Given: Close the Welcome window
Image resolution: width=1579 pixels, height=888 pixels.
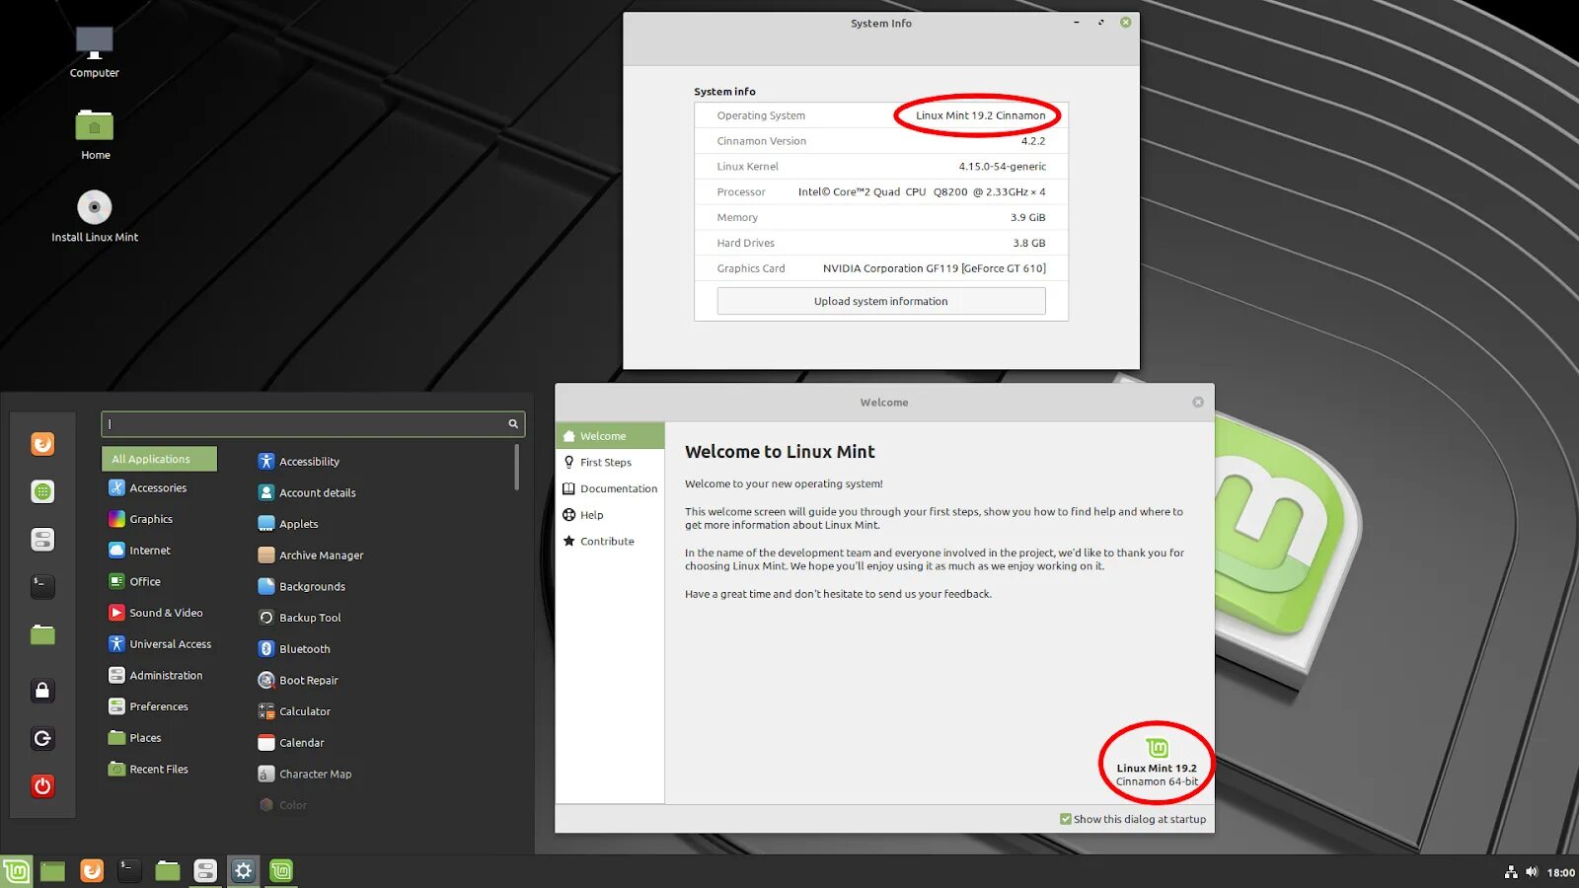Looking at the screenshot, I should (x=1198, y=403).
